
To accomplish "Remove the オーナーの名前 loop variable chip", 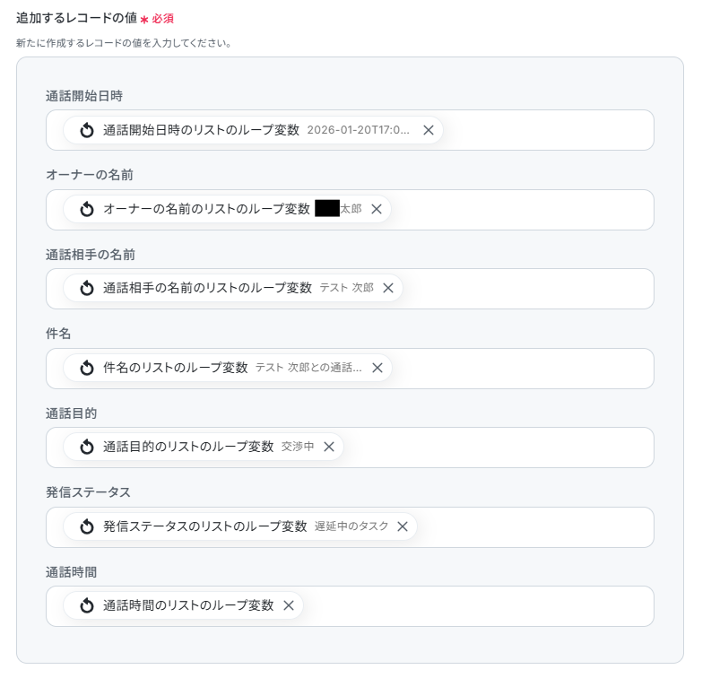I will pos(377,209).
